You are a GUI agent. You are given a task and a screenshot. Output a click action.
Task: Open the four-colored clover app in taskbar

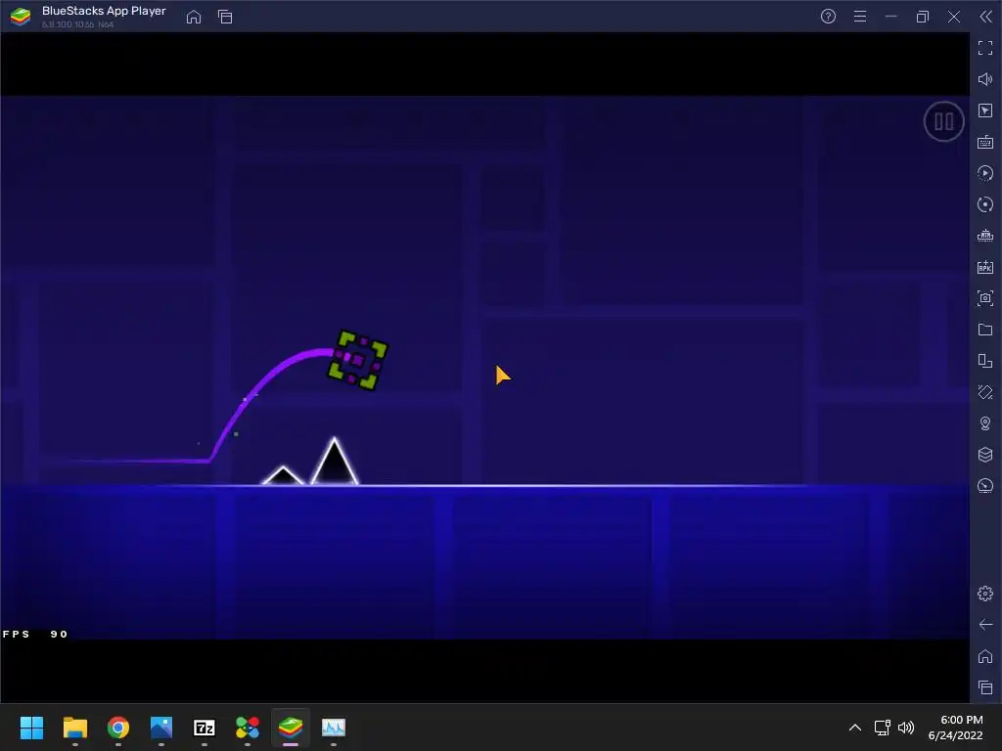point(248,728)
